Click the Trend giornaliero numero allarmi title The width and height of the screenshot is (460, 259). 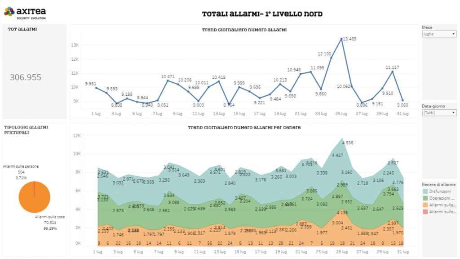(x=244, y=30)
